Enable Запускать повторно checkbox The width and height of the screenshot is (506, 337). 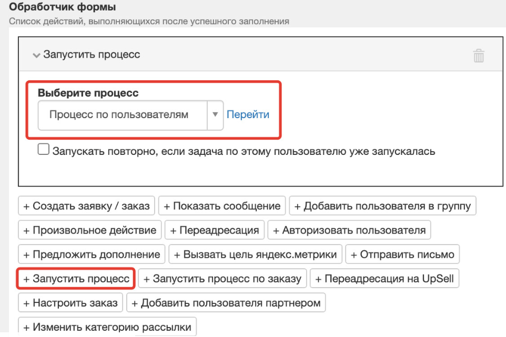tap(44, 150)
